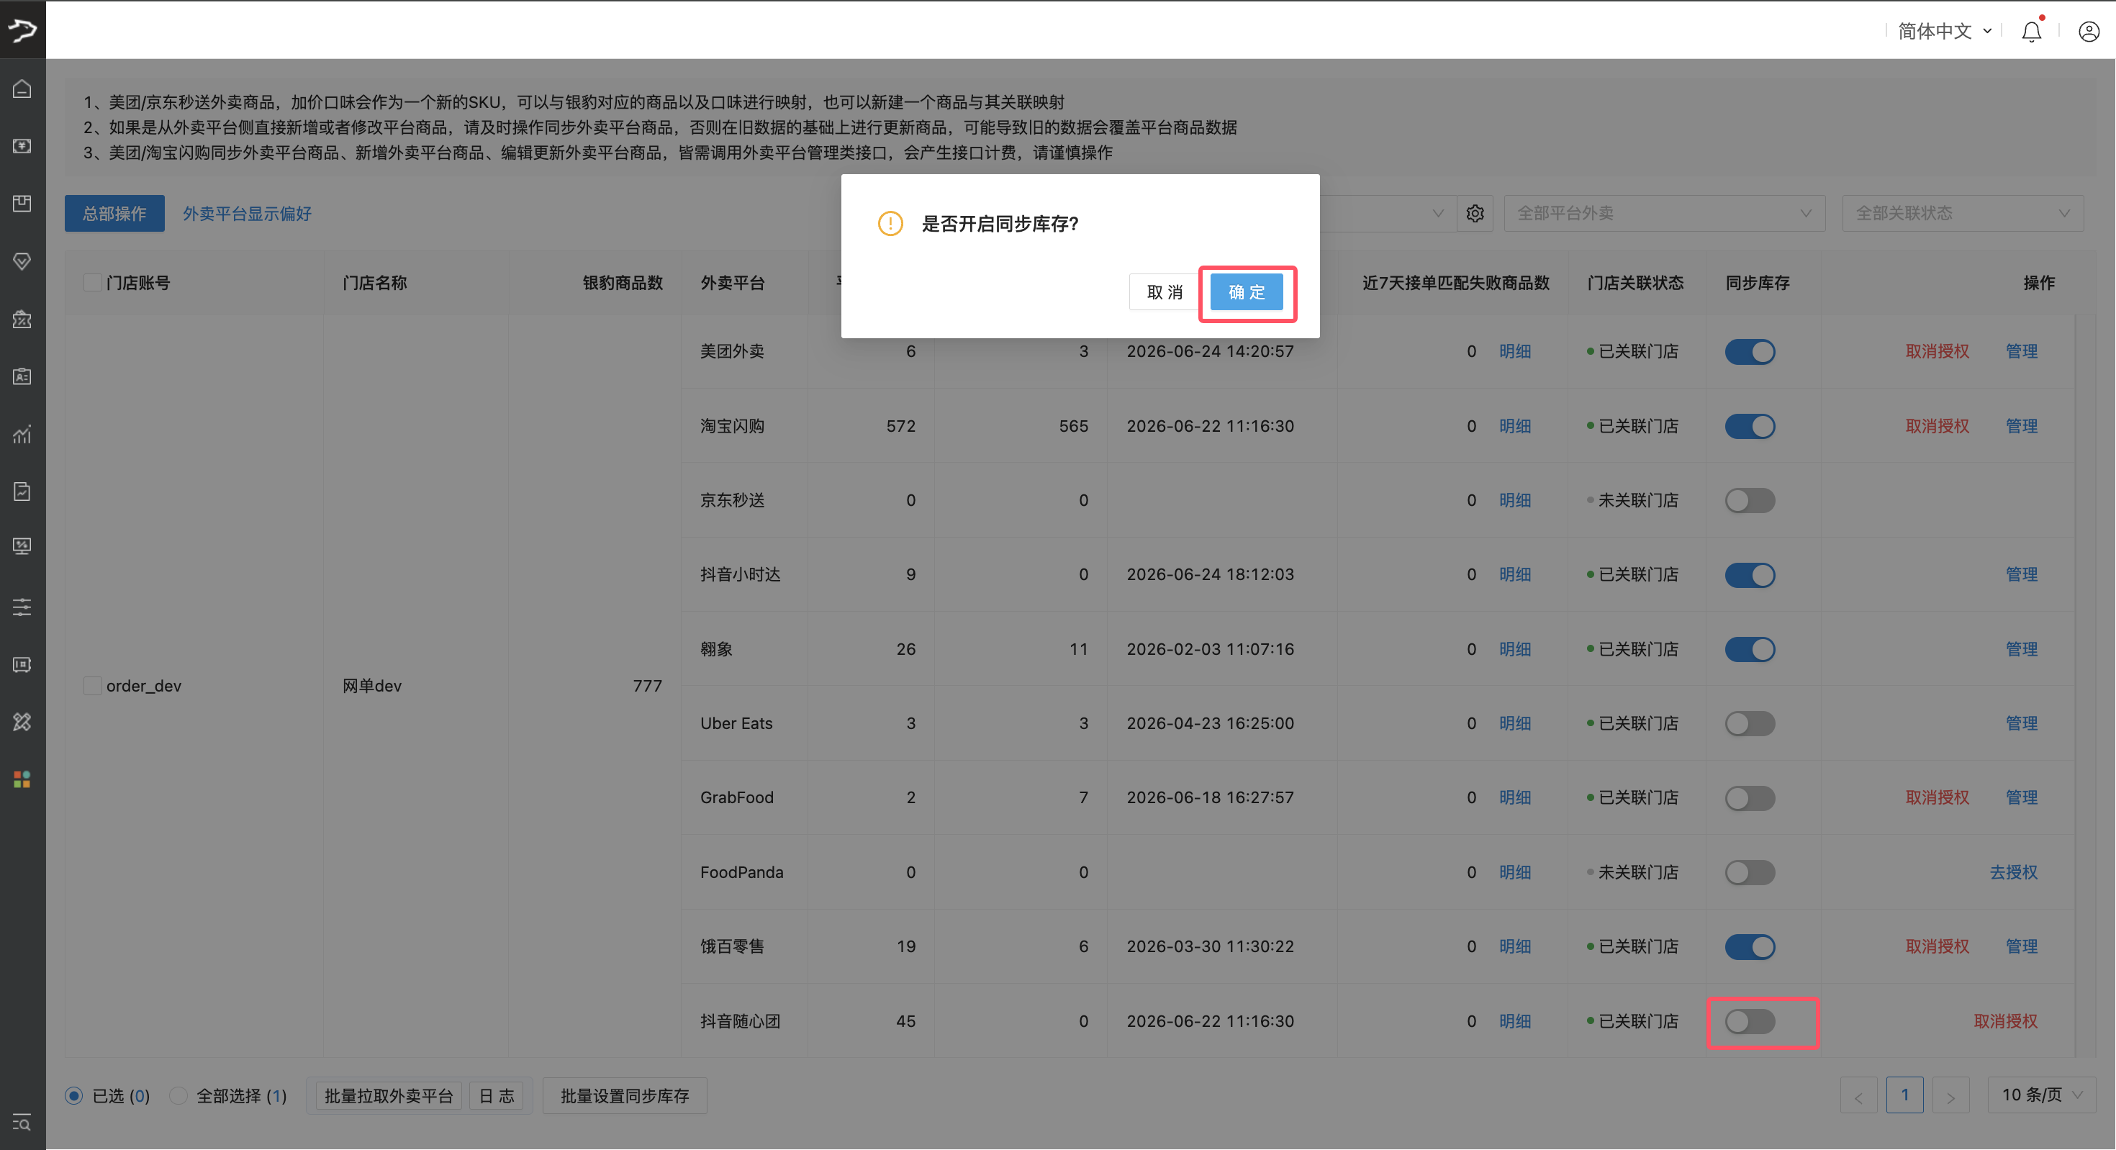Toggle 同步库存 switch for 抖音小时达
The width and height of the screenshot is (2116, 1150).
click(1750, 575)
